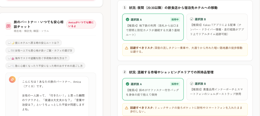This screenshot has height=116, width=260.
Task: Click 採用中 badge on 地下鉄の利用 card
Action: tap(175, 19)
